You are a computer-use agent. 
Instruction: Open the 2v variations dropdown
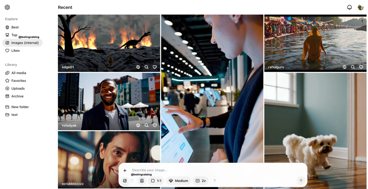(201, 181)
